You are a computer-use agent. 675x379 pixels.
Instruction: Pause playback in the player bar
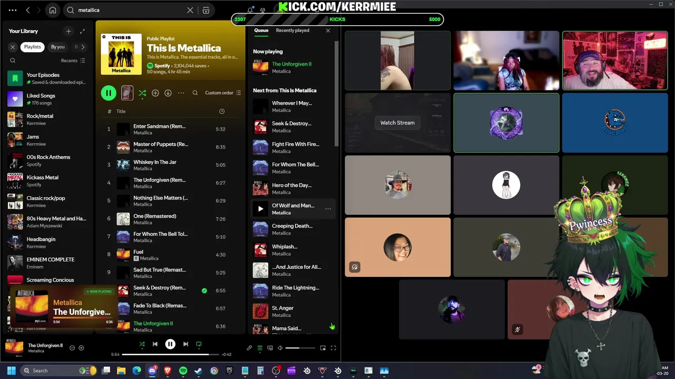click(x=170, y=344)
